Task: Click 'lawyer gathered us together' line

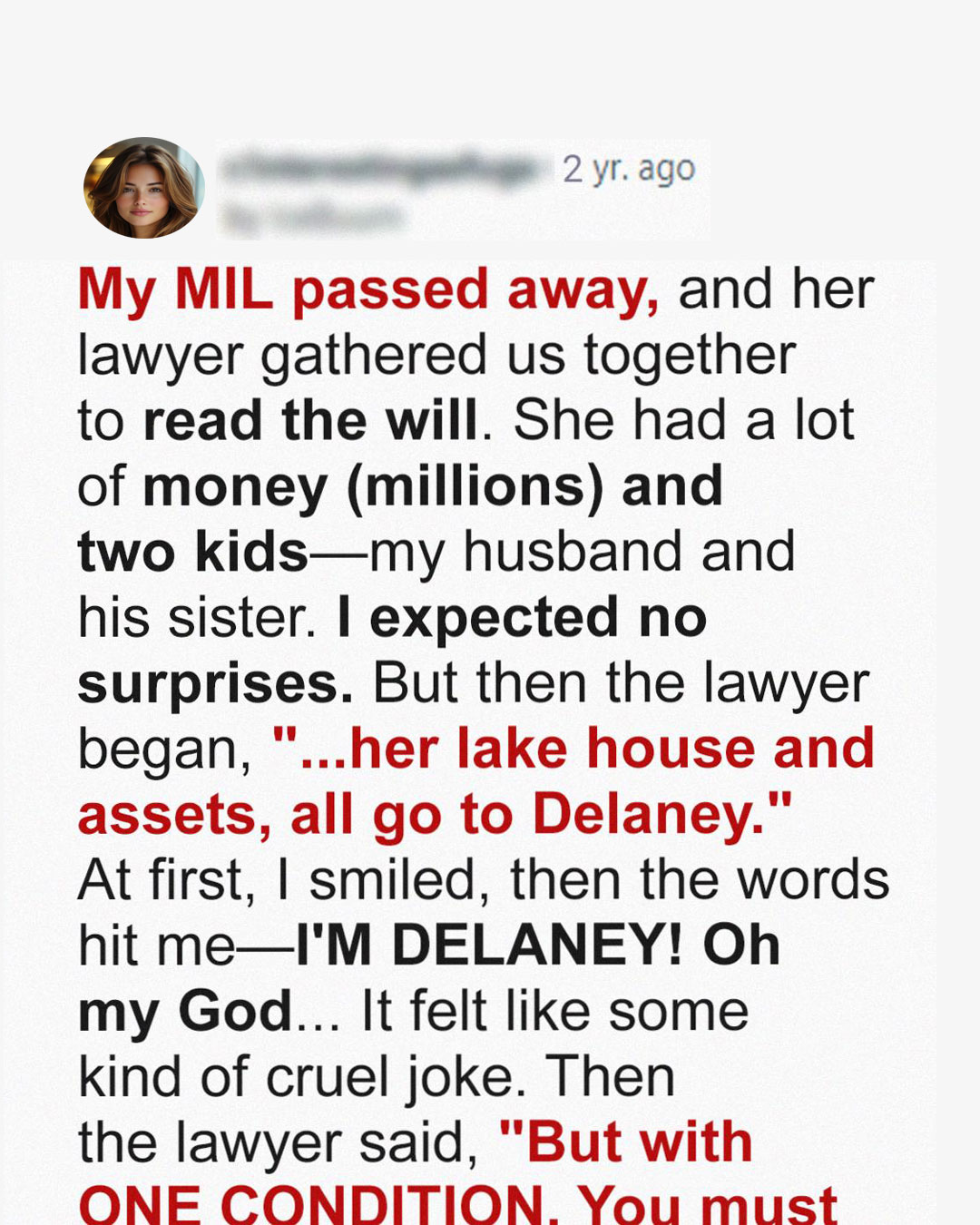Action: tap(436, 356)
